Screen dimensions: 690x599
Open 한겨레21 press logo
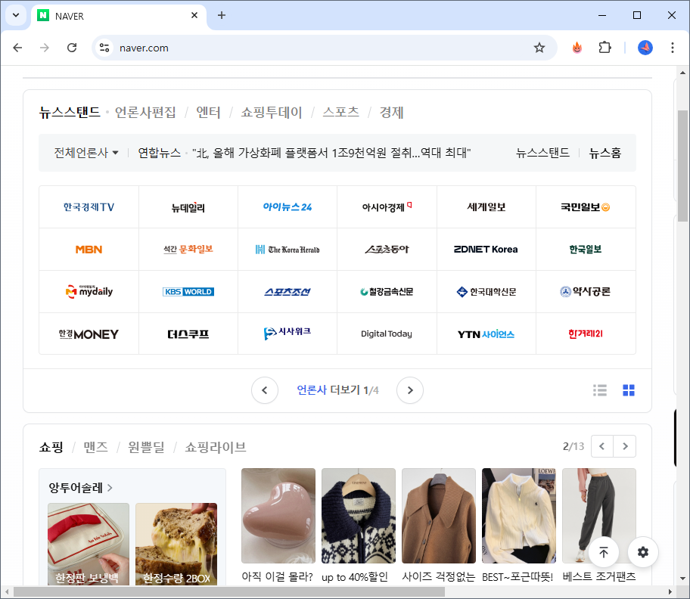586,334
